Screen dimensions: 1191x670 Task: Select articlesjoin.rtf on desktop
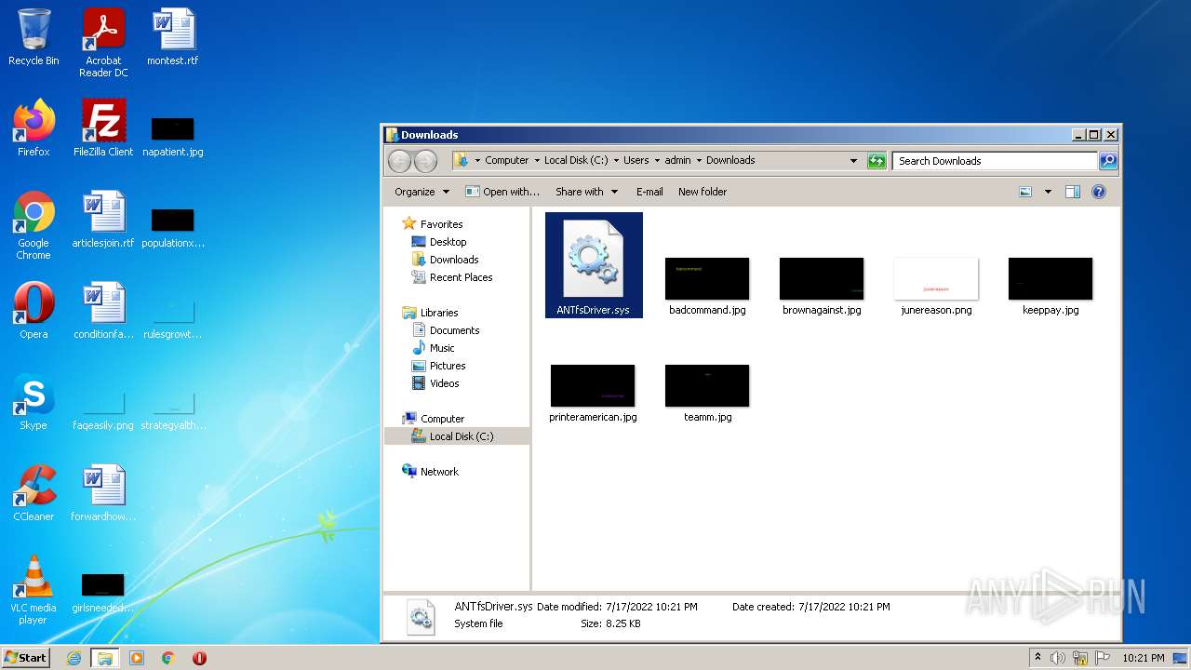pos(103,220)
